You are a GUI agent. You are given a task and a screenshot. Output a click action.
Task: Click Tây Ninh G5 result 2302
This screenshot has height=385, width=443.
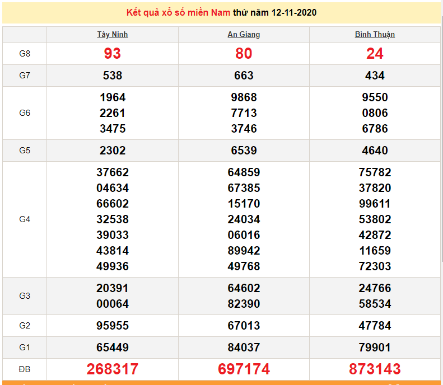[x=113, y=151]
